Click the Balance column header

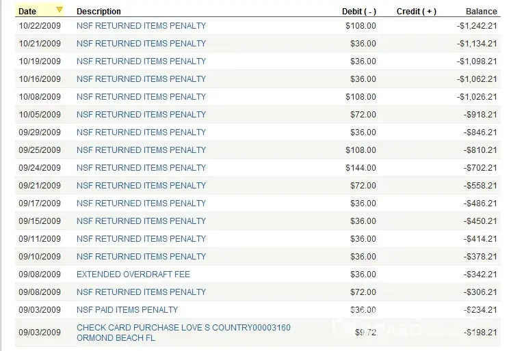[x=481, y=12]
